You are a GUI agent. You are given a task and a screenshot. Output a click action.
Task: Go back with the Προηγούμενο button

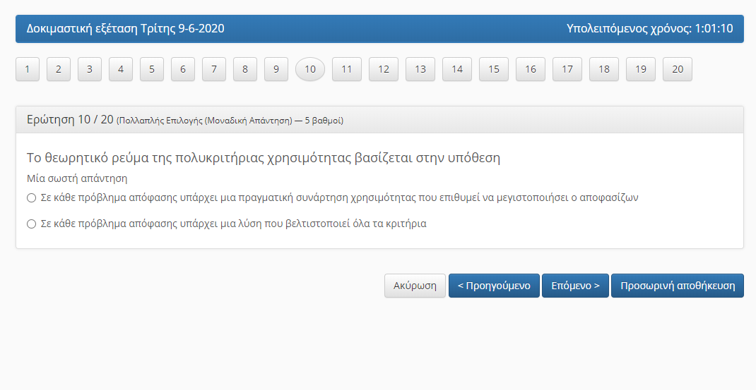tap(494, 286)
